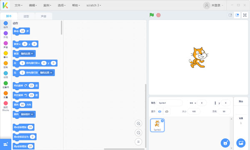Show sprite using the eye icon

[x=160, y=111]
